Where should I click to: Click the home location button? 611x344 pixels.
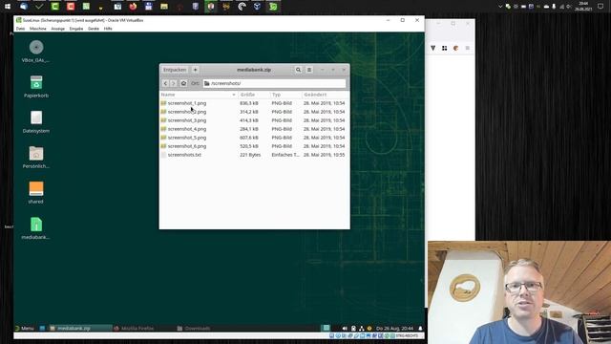click(x=183, y=83)
